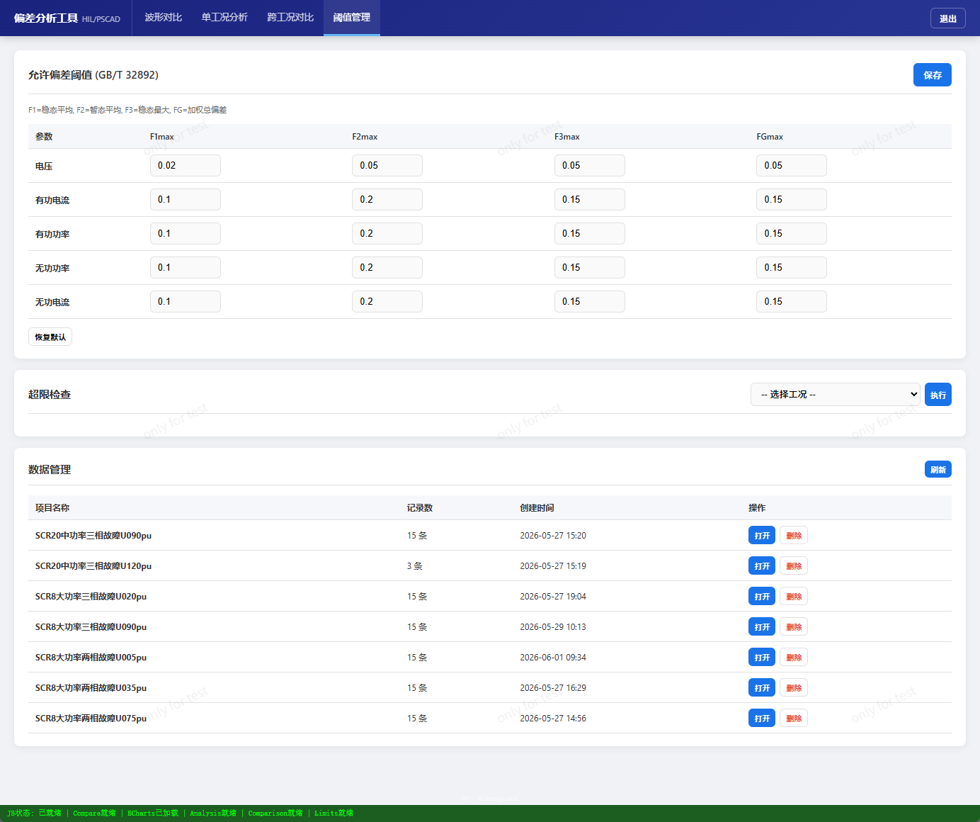Open the 跨工况对比 tab
Screen dimensions: 980x822
pos(290,18)
